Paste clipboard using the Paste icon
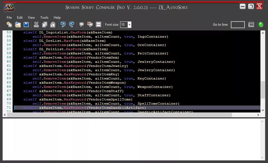This screenshot has width=268, height=163. [x=53, y=25]
